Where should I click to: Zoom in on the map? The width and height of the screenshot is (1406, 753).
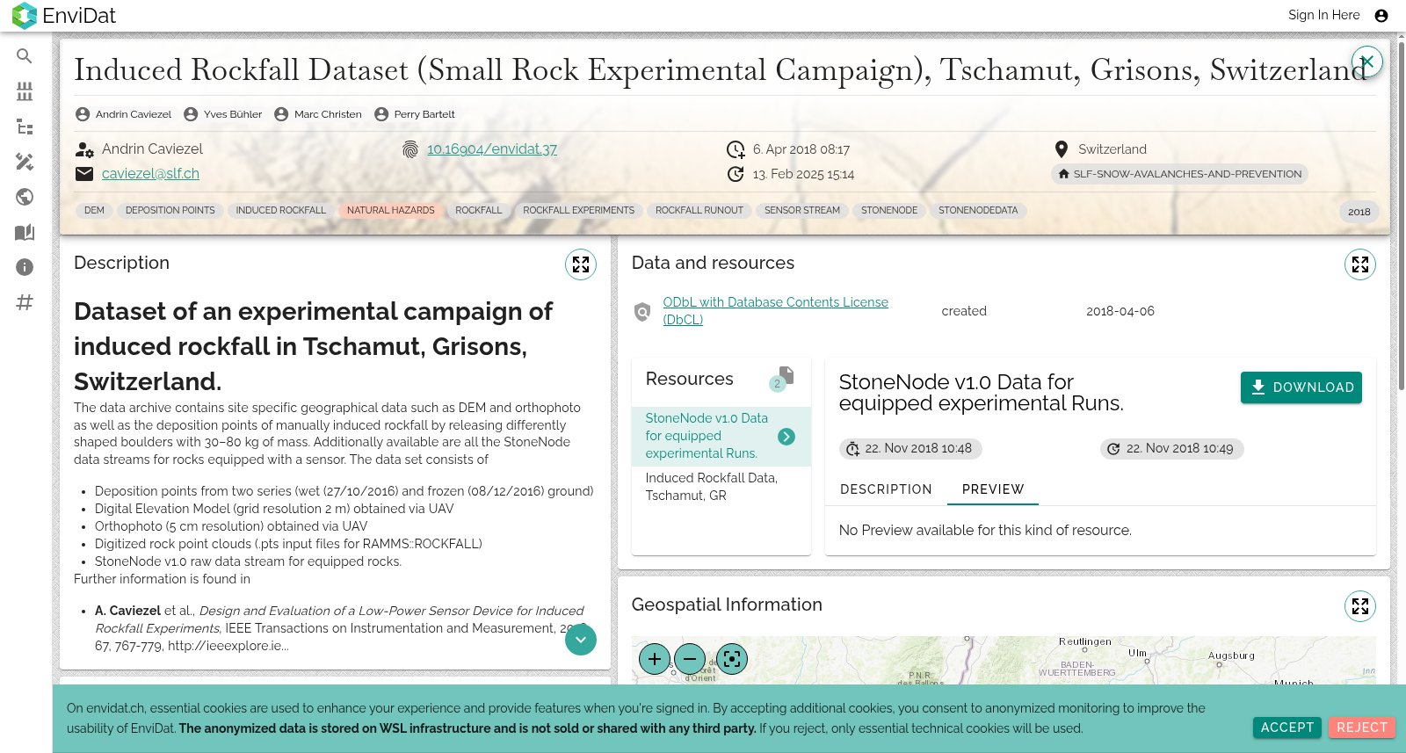(655, 658)
